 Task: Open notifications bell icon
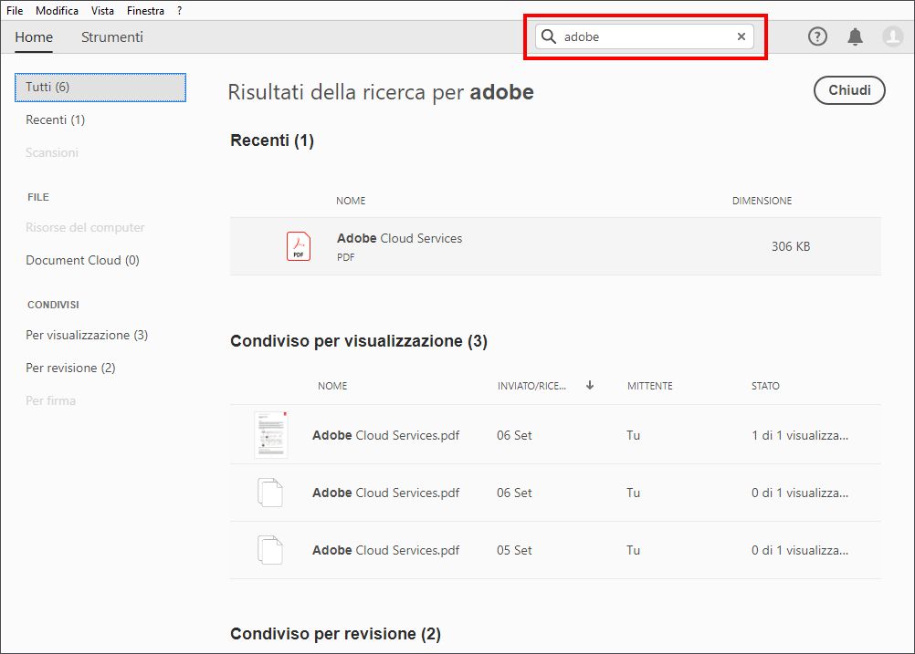pyautogui.click(x=855, y=36)
